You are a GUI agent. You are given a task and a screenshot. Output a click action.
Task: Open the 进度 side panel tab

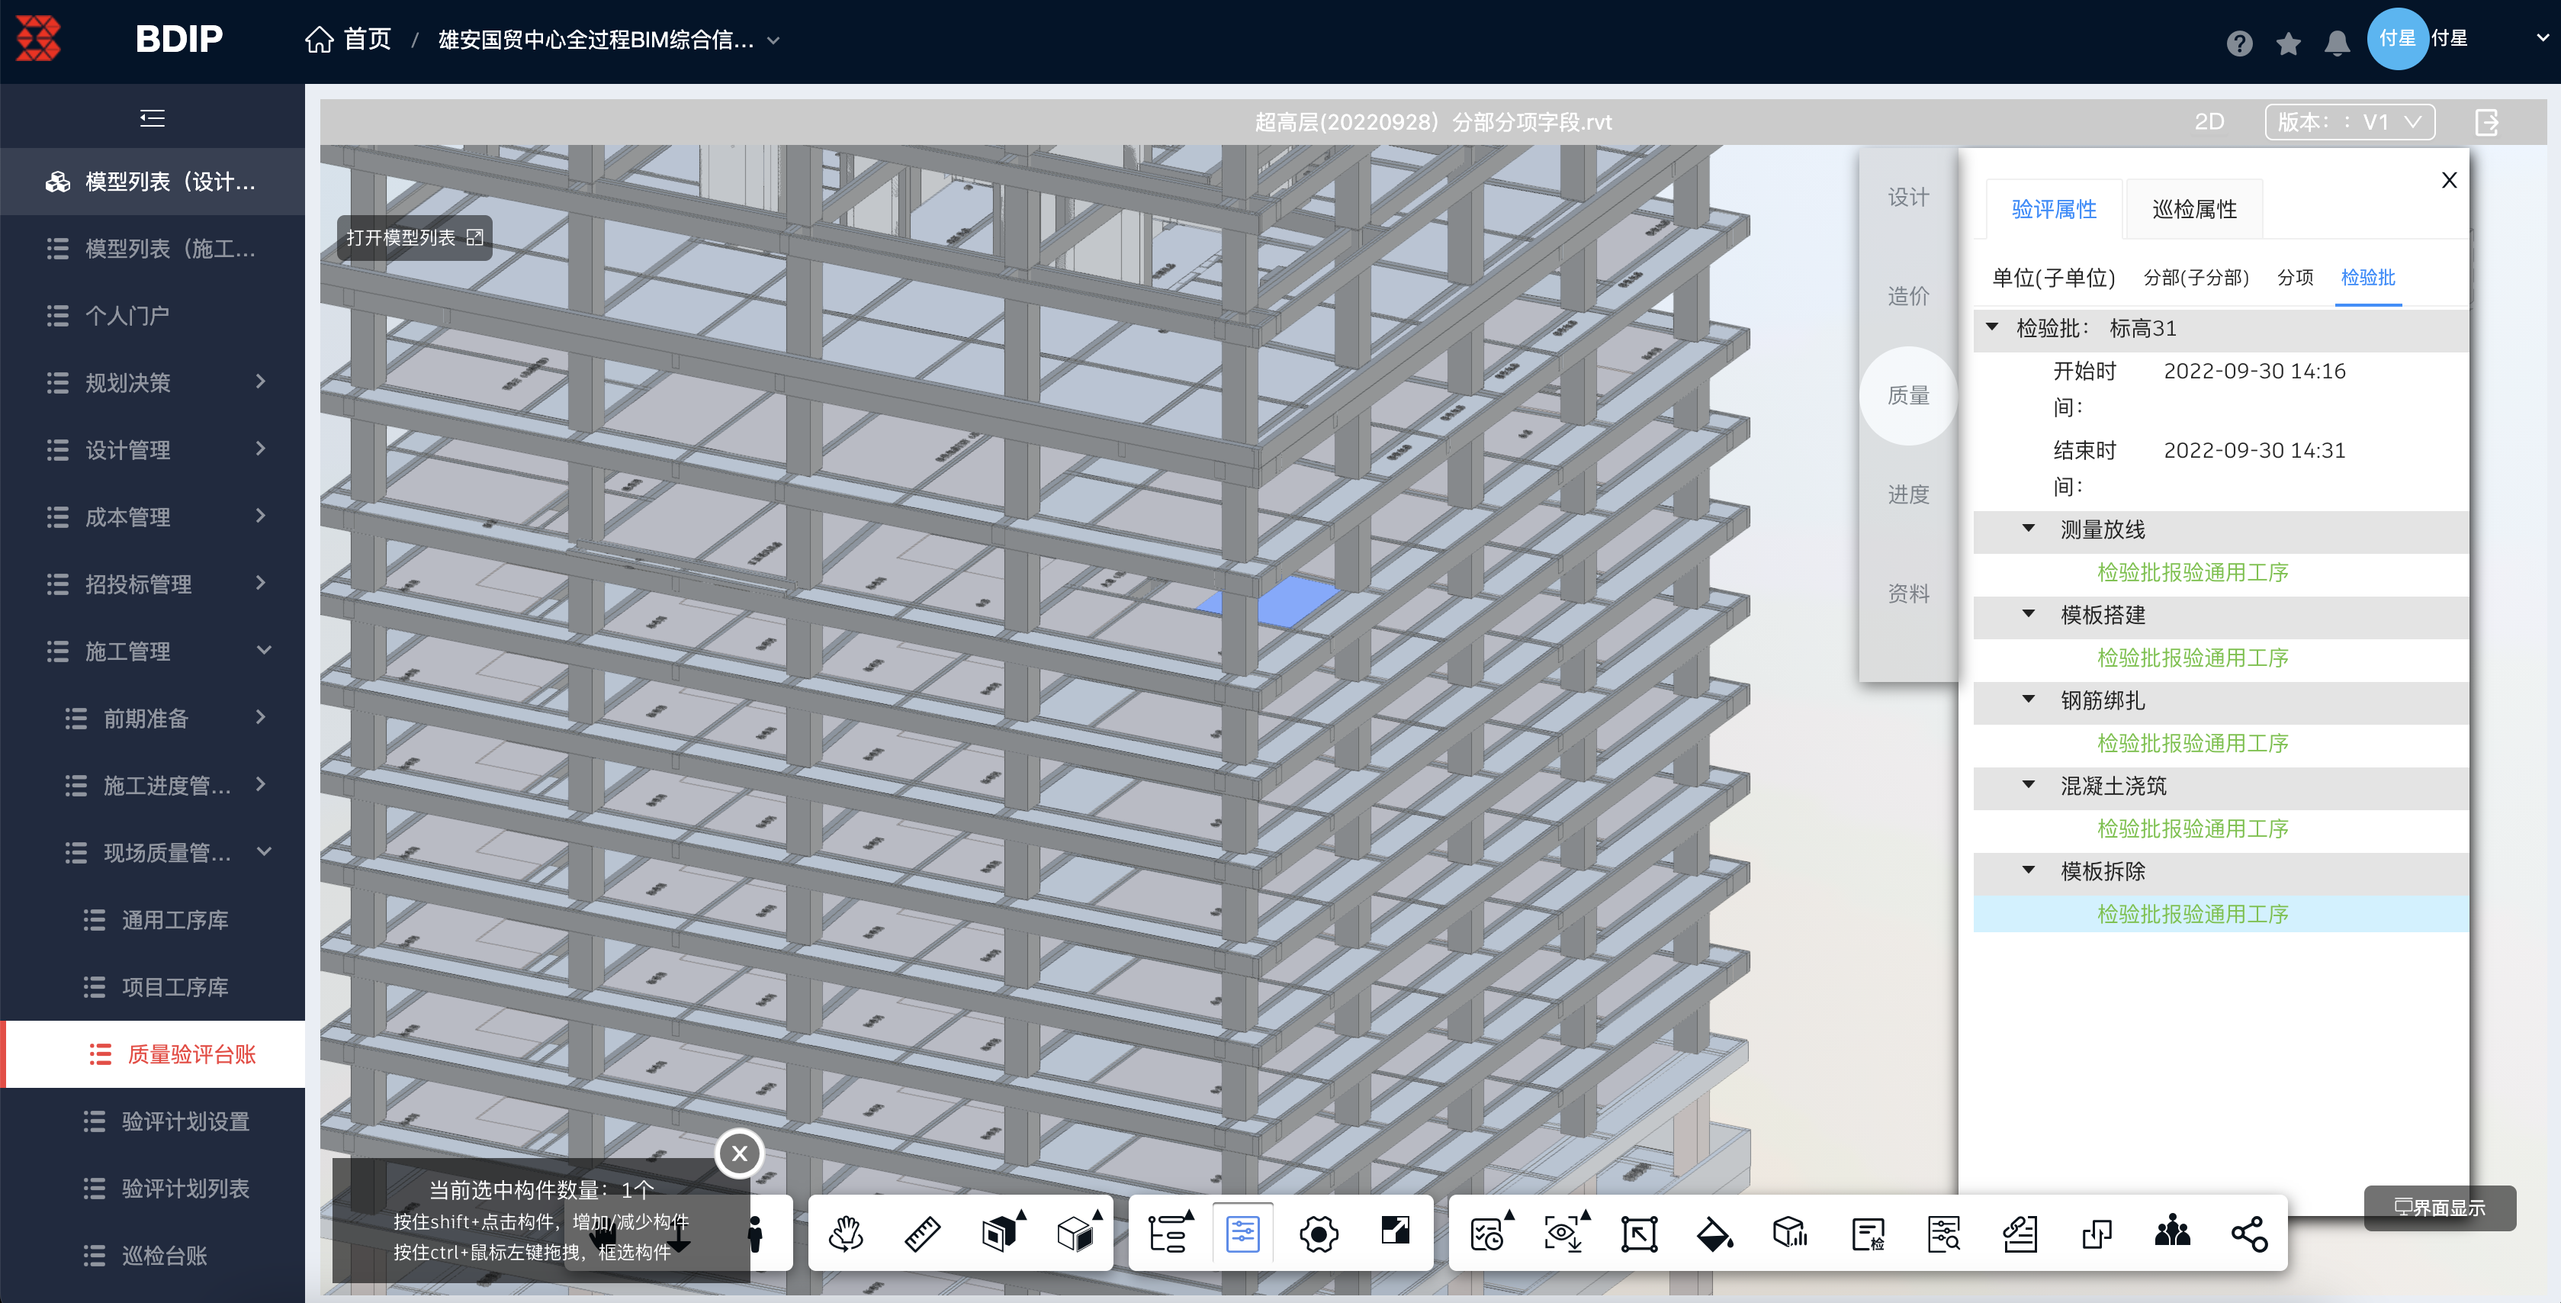[x=1908, y=494]
